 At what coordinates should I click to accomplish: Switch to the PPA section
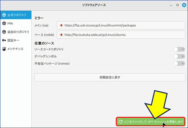click(16, 24)
